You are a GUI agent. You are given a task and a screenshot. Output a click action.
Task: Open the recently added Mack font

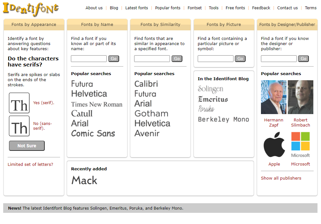coord(84,181)
